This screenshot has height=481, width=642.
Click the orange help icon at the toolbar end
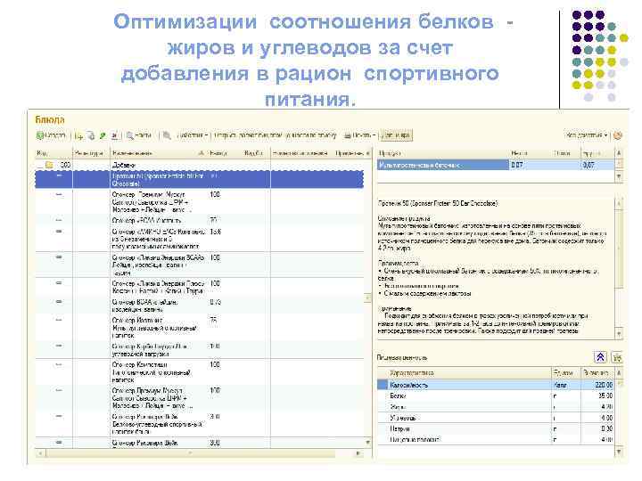618,135
